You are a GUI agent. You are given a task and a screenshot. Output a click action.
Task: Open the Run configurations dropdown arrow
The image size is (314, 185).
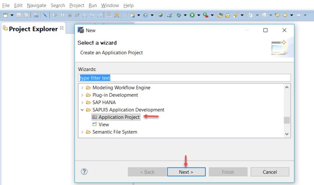[x=199, y=15]
